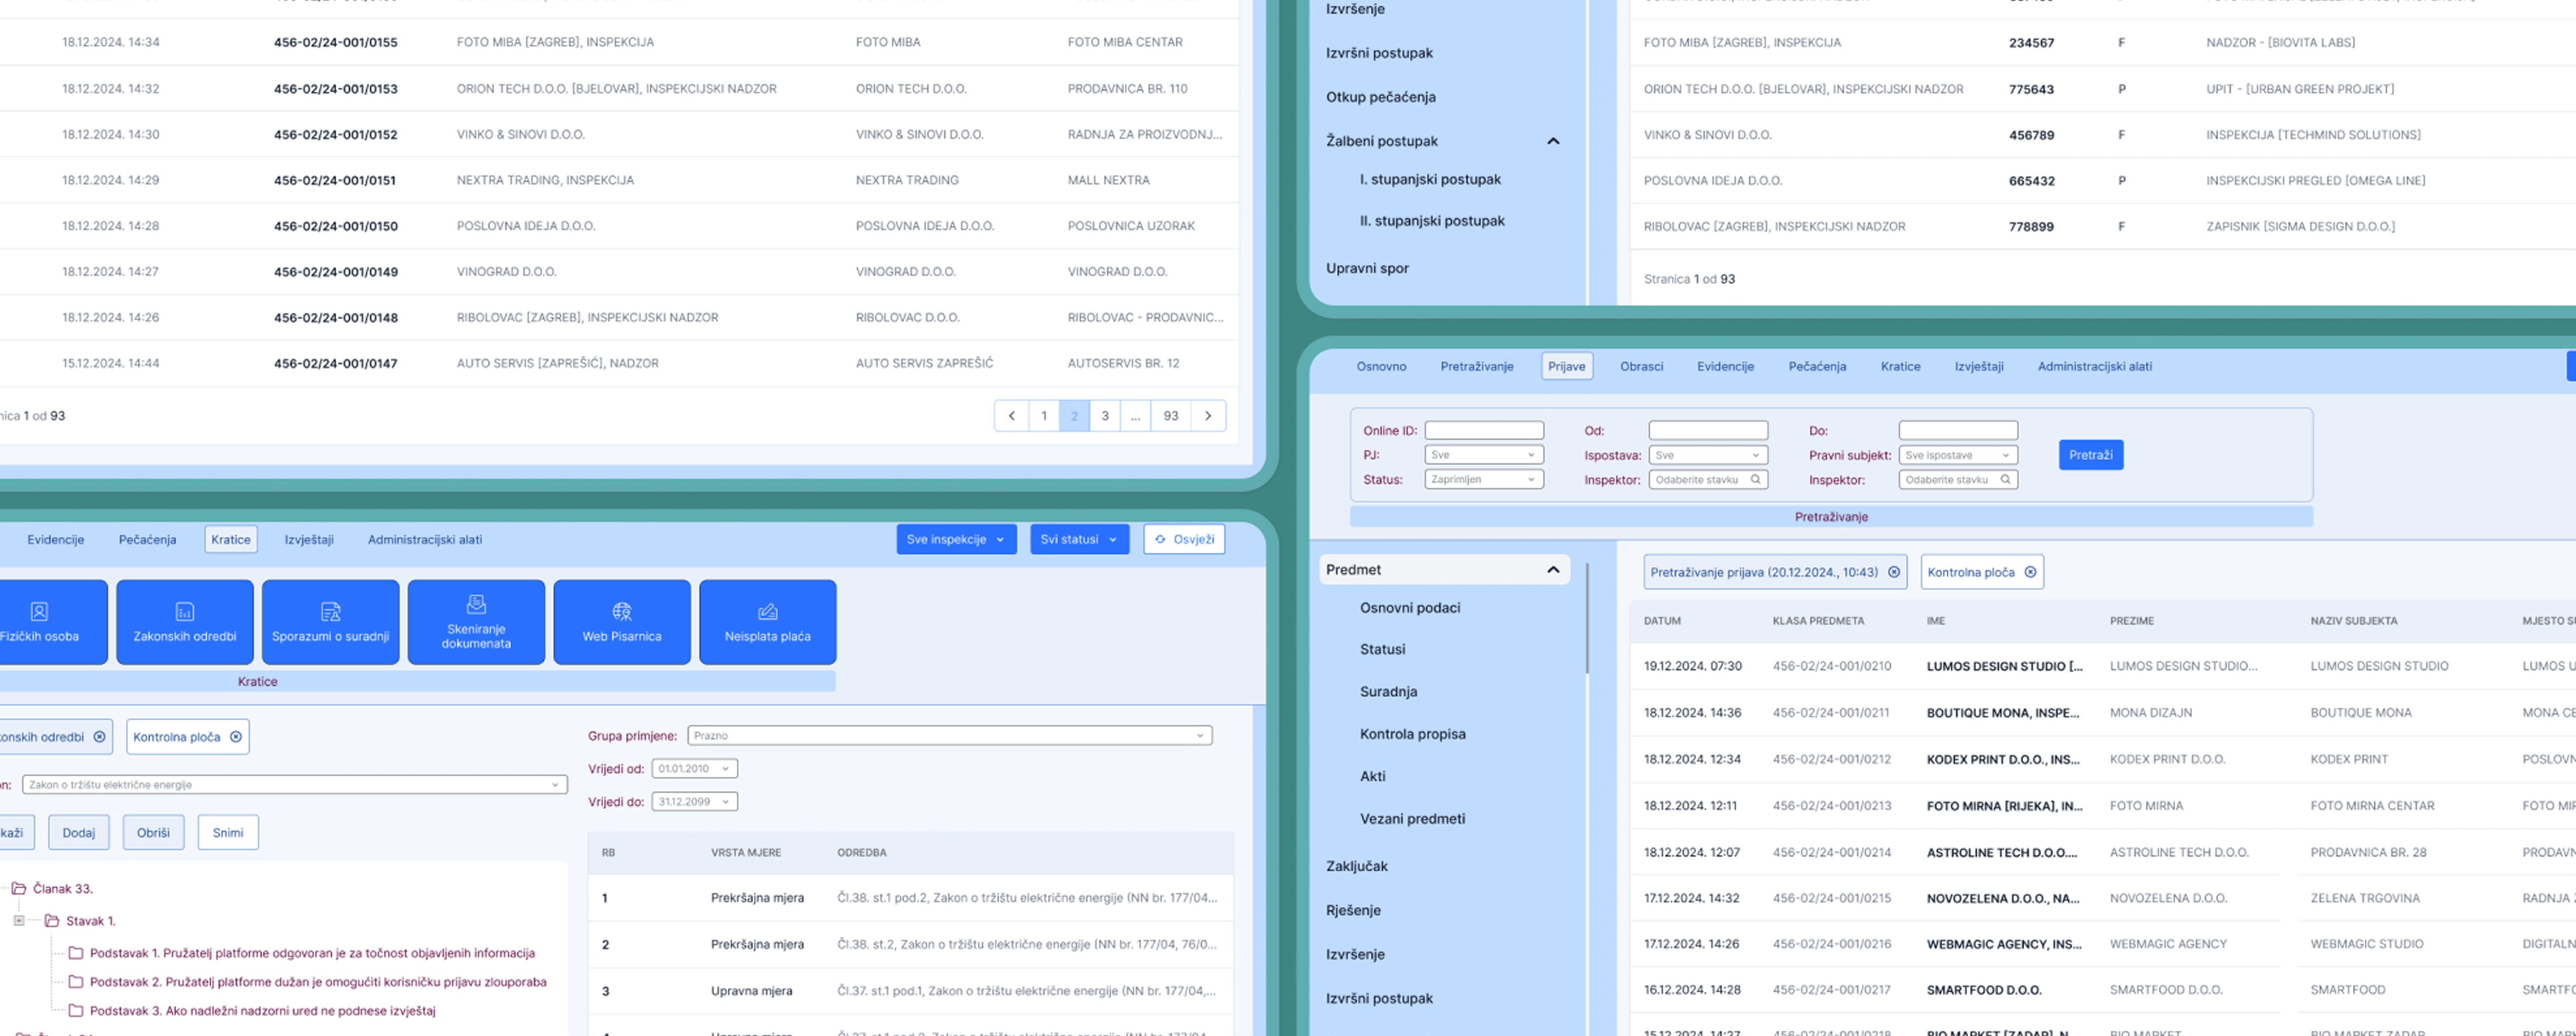This screenshot has width=2576, height=1036.
Task: Close the Pretraživanje prijava search tab
Action: pyautogui.click(x=1893, y=572)
